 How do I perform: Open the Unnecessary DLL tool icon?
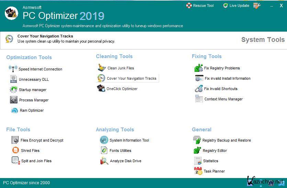point(13,79)
